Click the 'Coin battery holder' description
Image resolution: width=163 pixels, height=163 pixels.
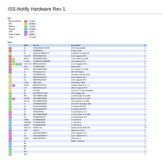78,83
